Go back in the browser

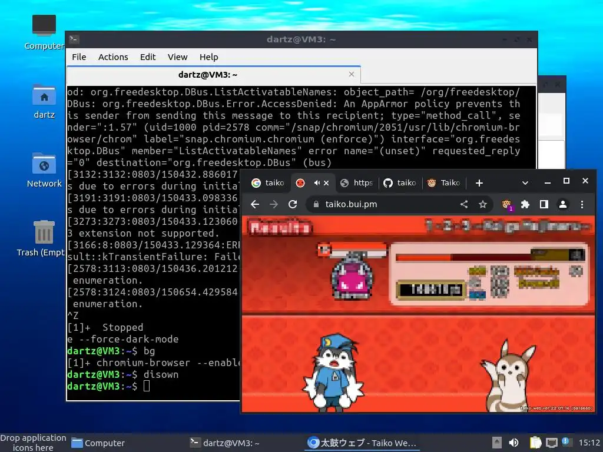[255, 204]
